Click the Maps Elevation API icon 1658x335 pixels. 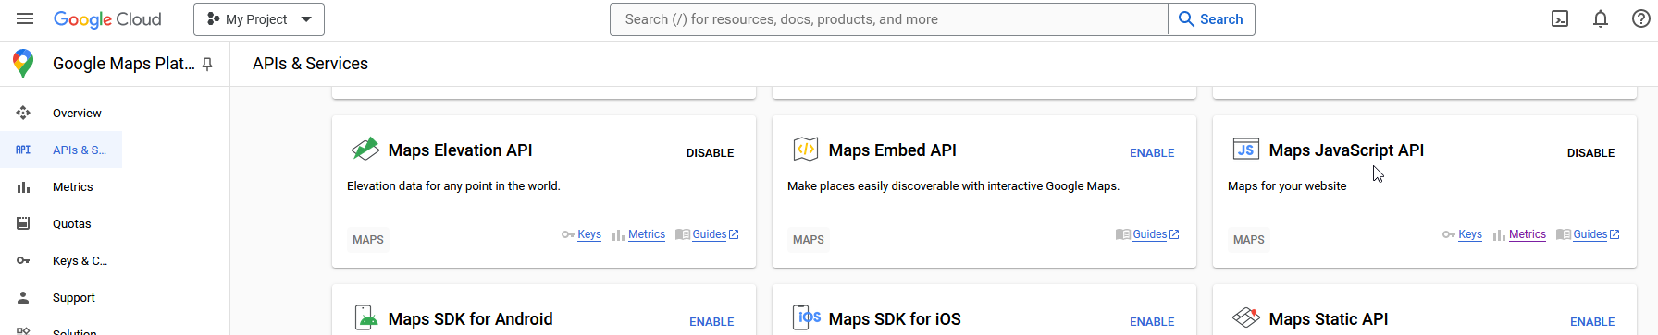tap(365, 148)
